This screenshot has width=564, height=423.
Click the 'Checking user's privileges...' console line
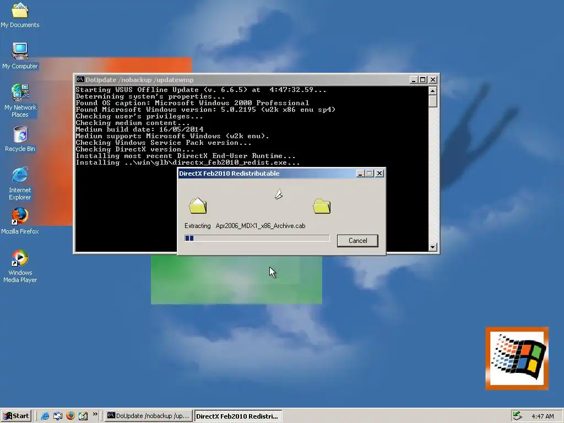(139, 116)
